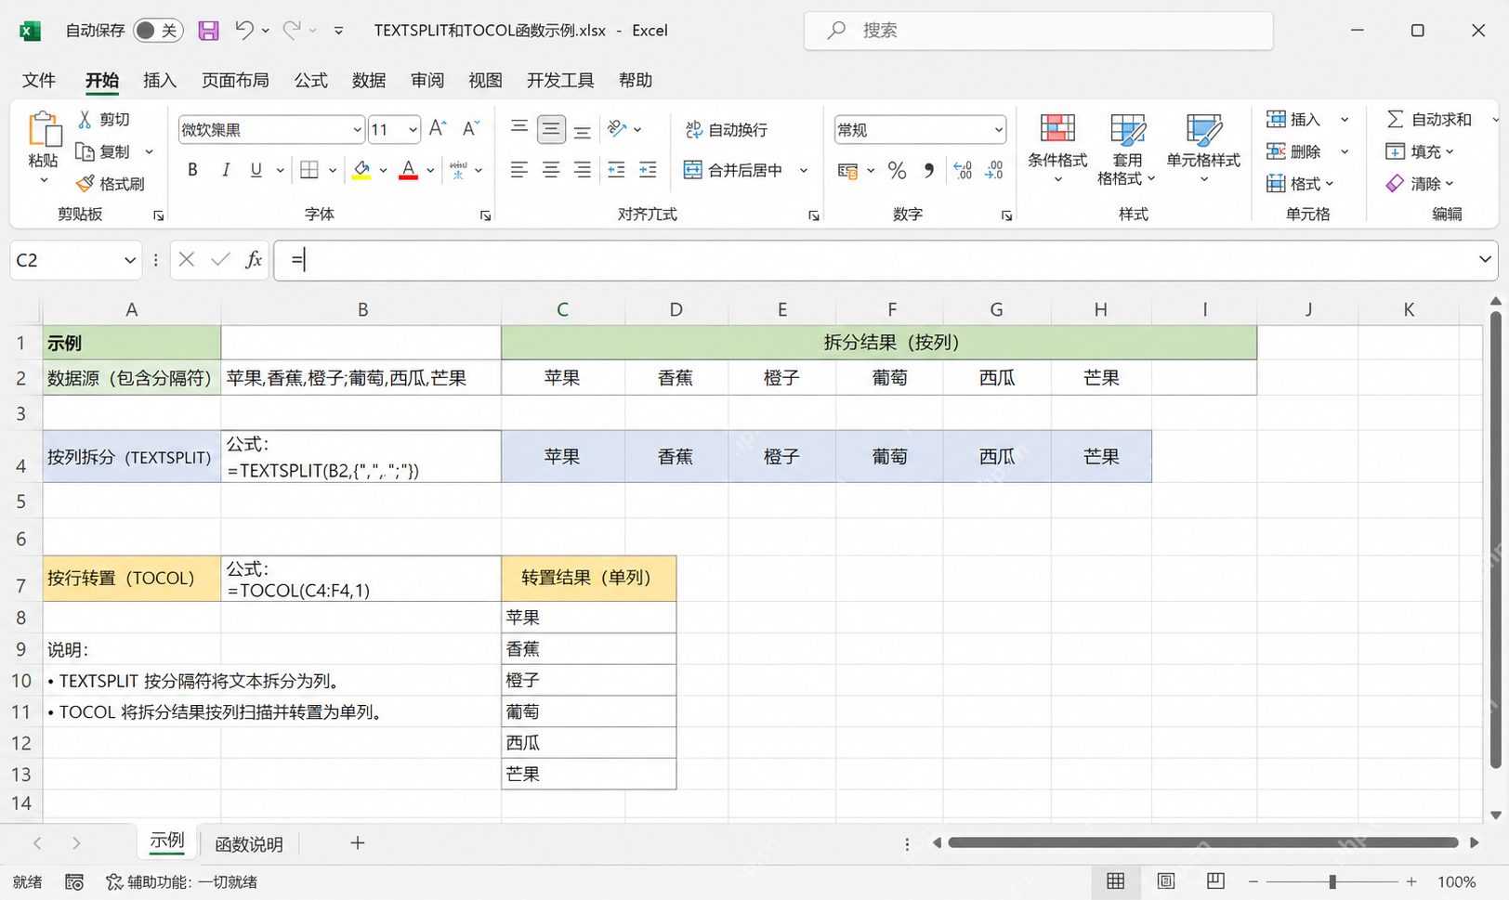Switch to the 公式 ribbon tab
Image resolution: width=1509 pixels, height=900 pixels.
[x=311, y=81]
